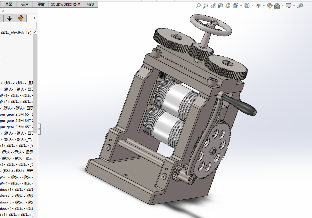Toggle the Hide/Show Items eye icon
This screenshot has height=218, width=312.
click(x=258, y=6)
